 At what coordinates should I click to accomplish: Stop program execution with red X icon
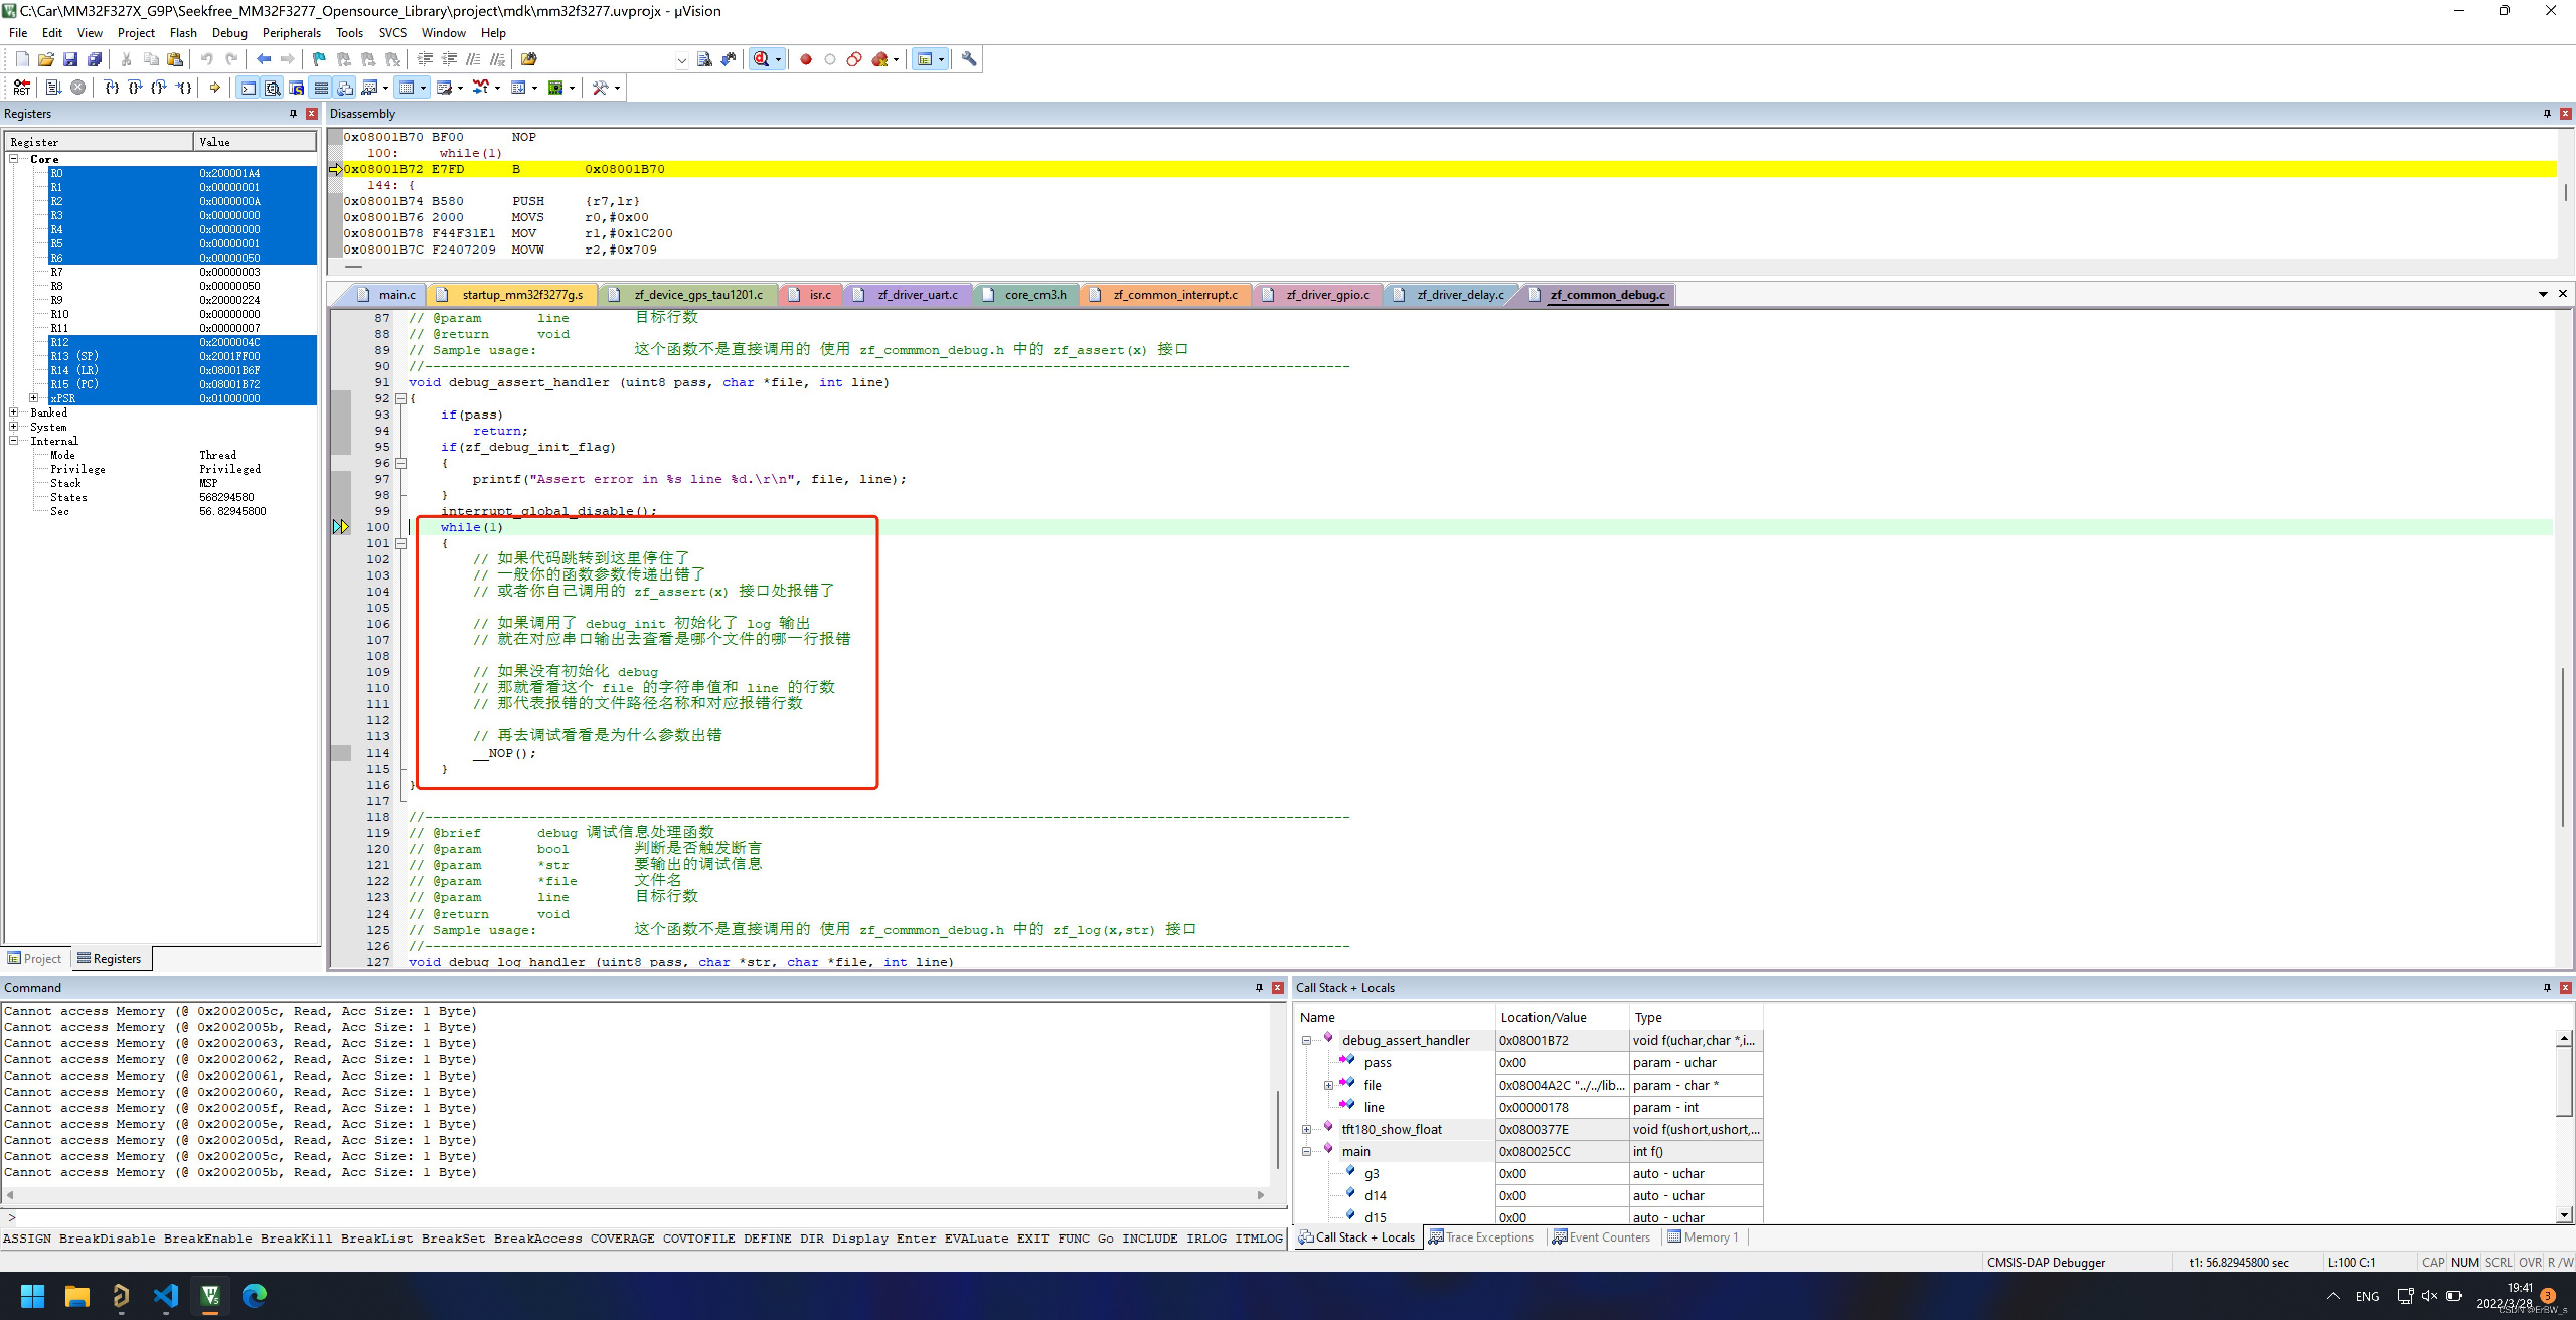(78, 87)
